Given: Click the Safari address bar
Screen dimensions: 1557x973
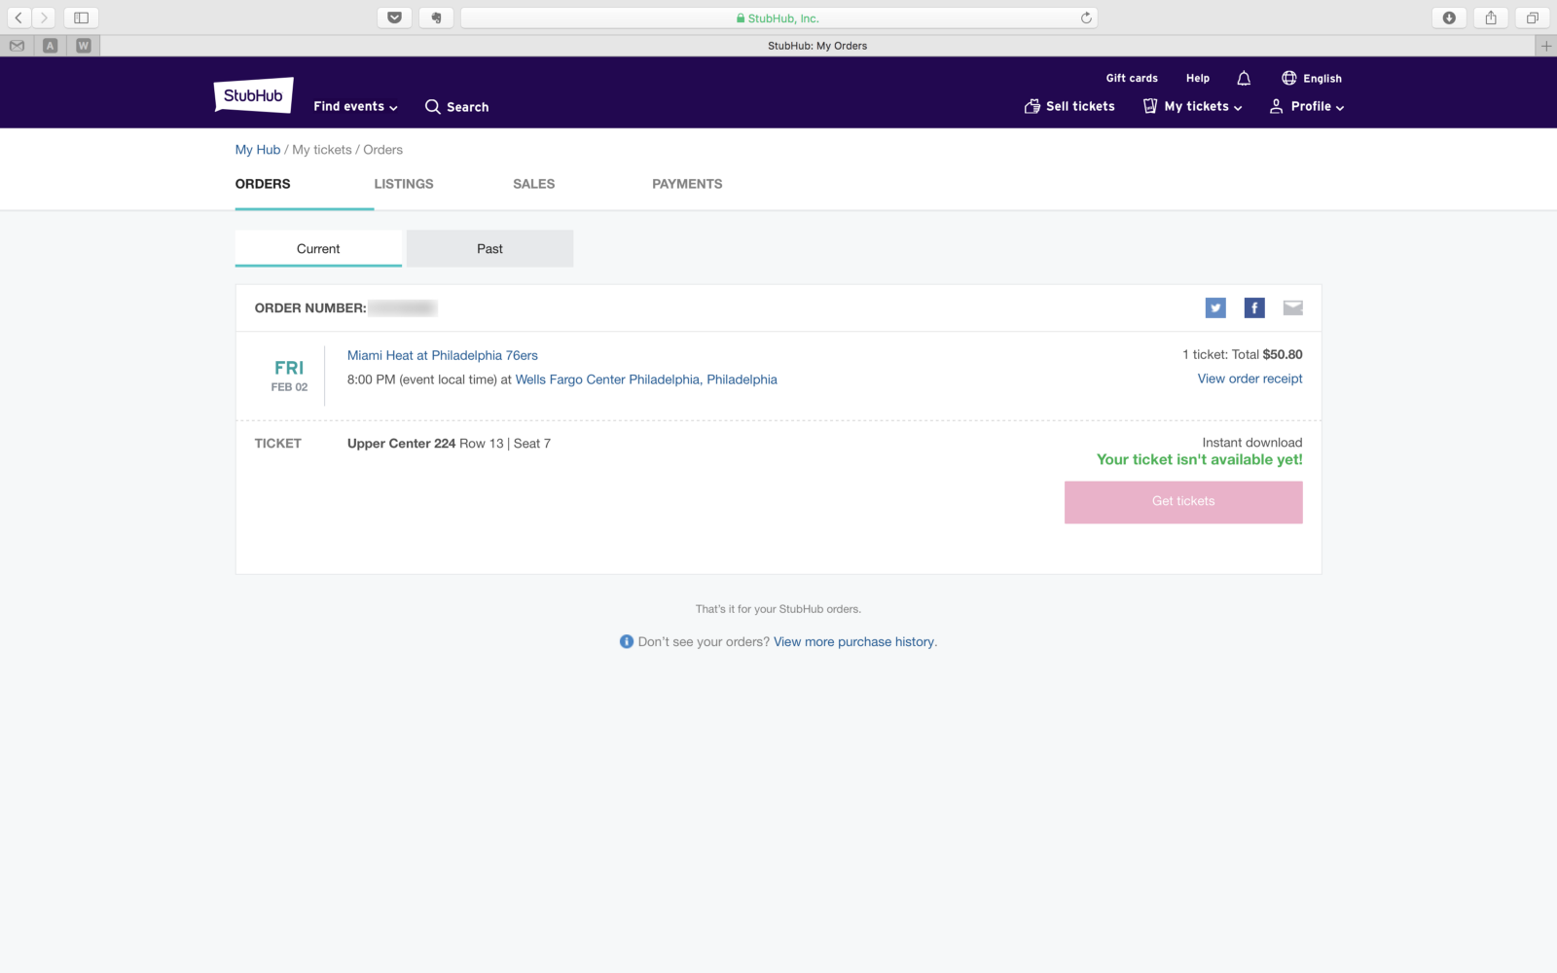Looking at the screenshot, I should click(x=778, y=18).
